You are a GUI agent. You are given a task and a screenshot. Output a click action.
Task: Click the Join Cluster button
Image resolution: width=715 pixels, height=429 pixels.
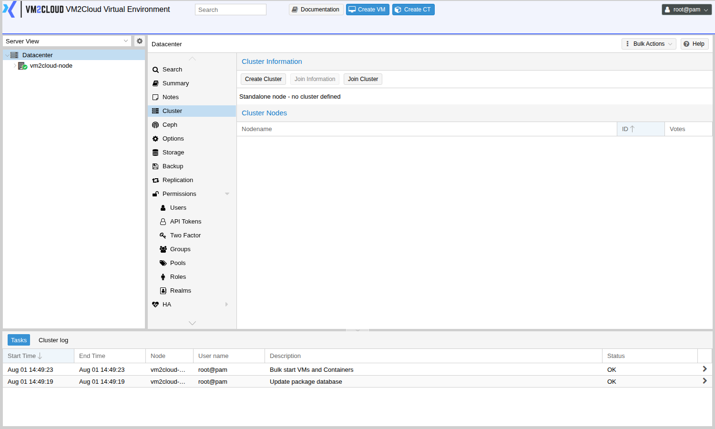tap(363, 79)
